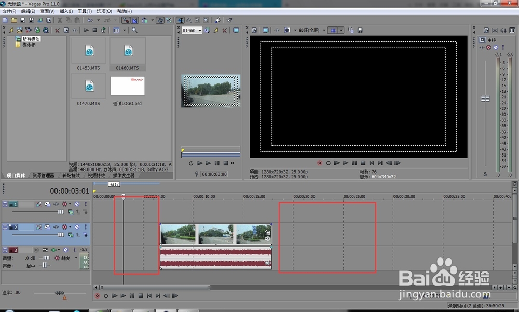Switch to the 资源管理器 tab
This screenshot has width=519, height=312.
click(x=43, y=176)
